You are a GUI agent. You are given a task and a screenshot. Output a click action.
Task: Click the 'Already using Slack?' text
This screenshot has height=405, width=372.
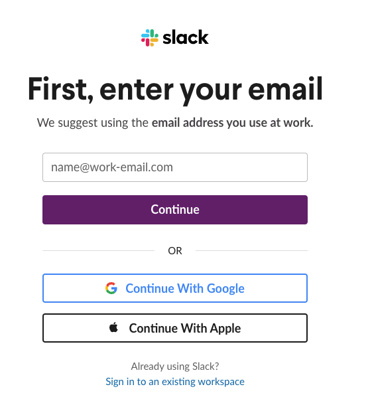click(x=175, y=366)
